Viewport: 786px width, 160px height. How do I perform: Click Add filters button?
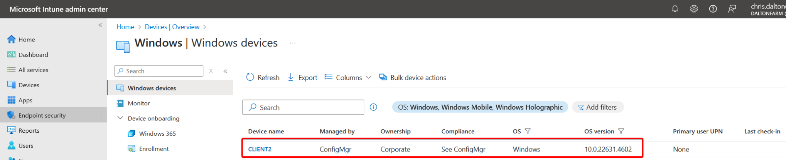point(598,107)
